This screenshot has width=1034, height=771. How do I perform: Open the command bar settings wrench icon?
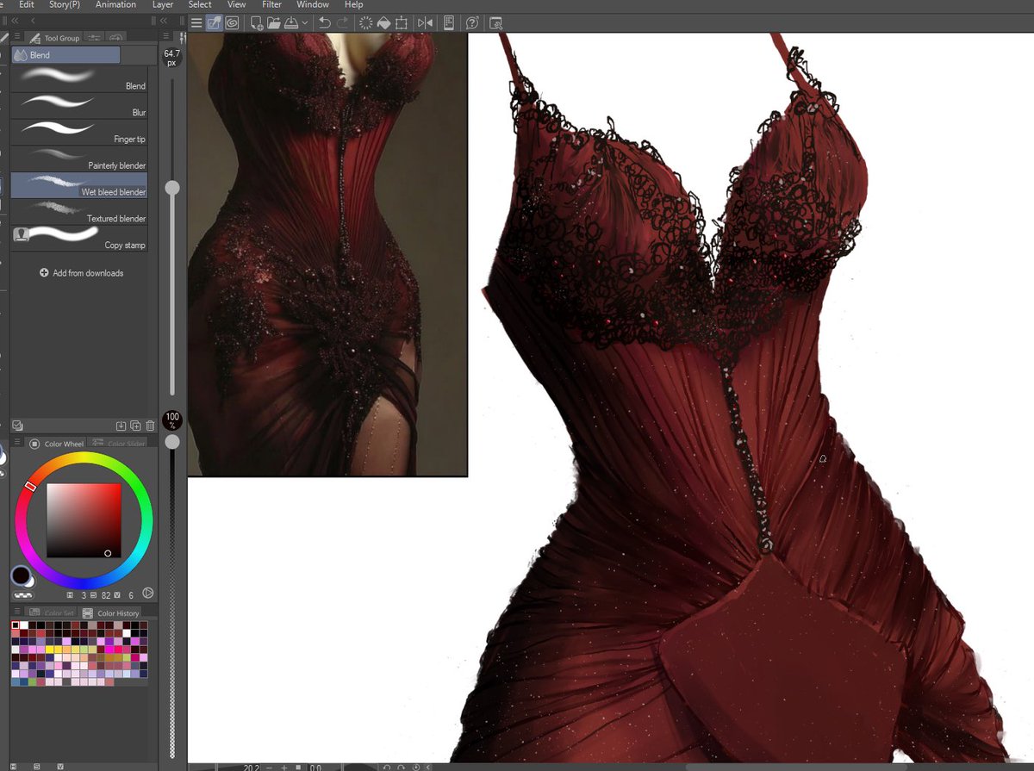[496, 23]
